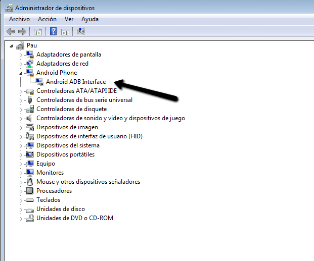Select 'Pau' computer name label

point(32,45)
